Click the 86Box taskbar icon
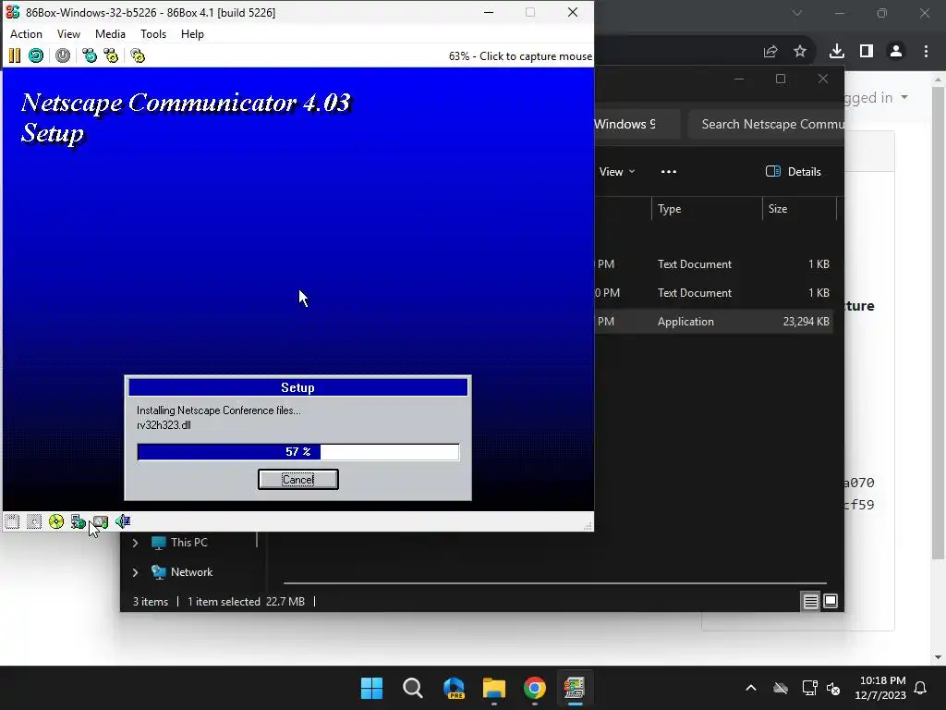The height and width of the screenshot is (710, 946). click(575, 688)
